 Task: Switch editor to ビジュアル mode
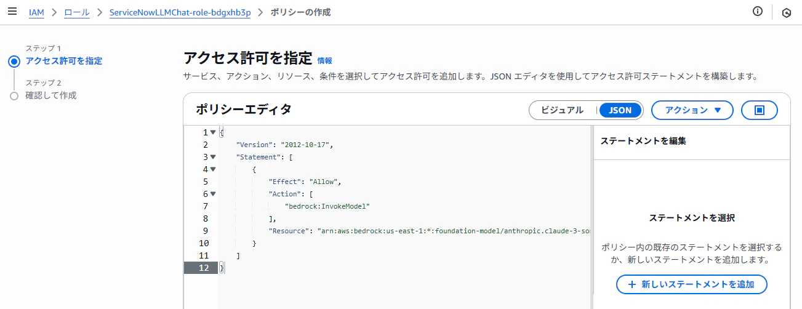(562, 110)
